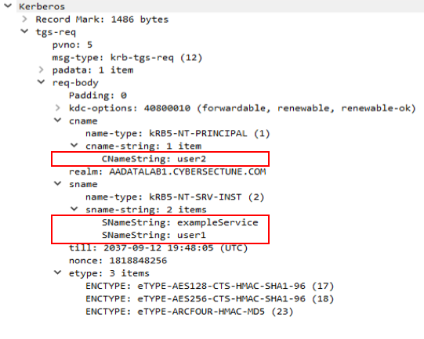Select SNameString user1 row

click(x=154, y=235)
